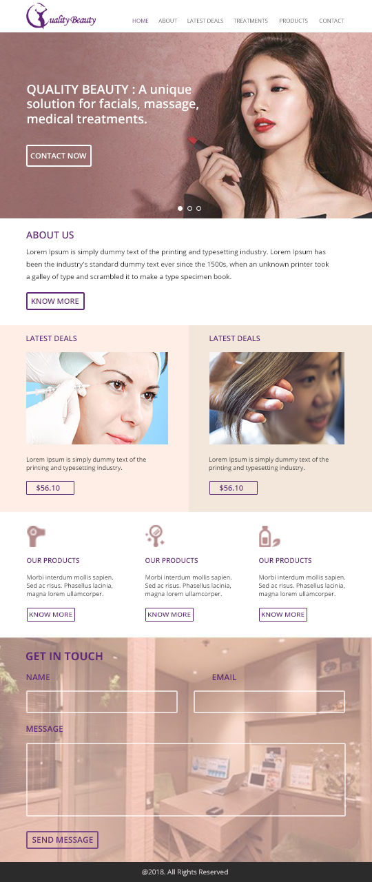Click the Send Message button

point(62,840)
